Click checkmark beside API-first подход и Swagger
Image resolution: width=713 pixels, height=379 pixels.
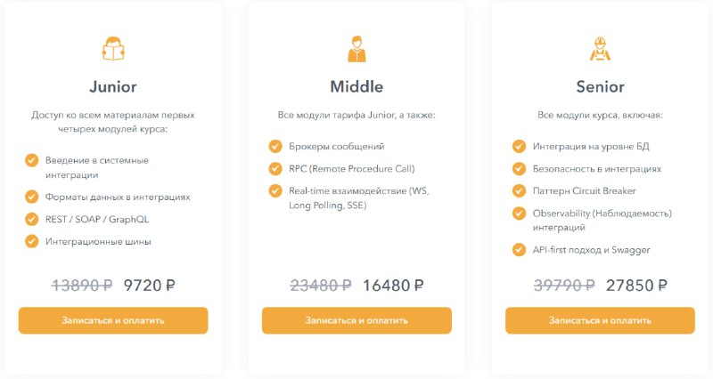point(519,250)
